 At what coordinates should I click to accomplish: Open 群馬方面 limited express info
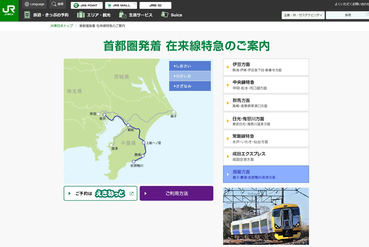(266, 103)
